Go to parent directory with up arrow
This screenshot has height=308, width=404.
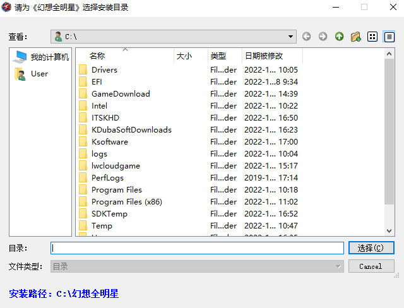tap(339, 37)
